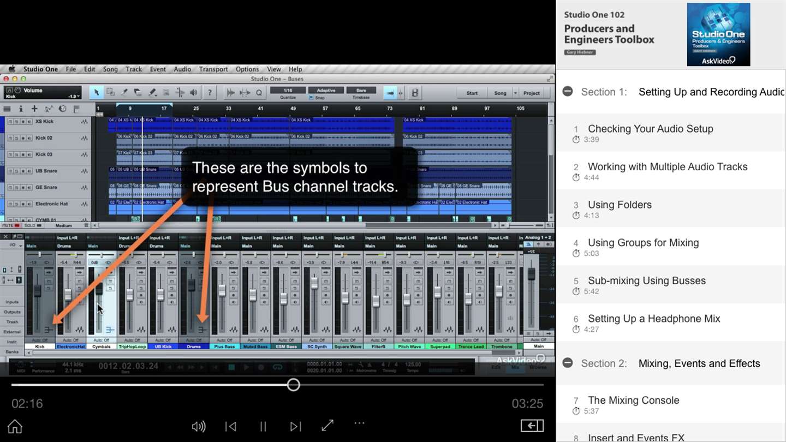Switch to the Project page button
Screen dimensions: 786x442
(532, 93)
